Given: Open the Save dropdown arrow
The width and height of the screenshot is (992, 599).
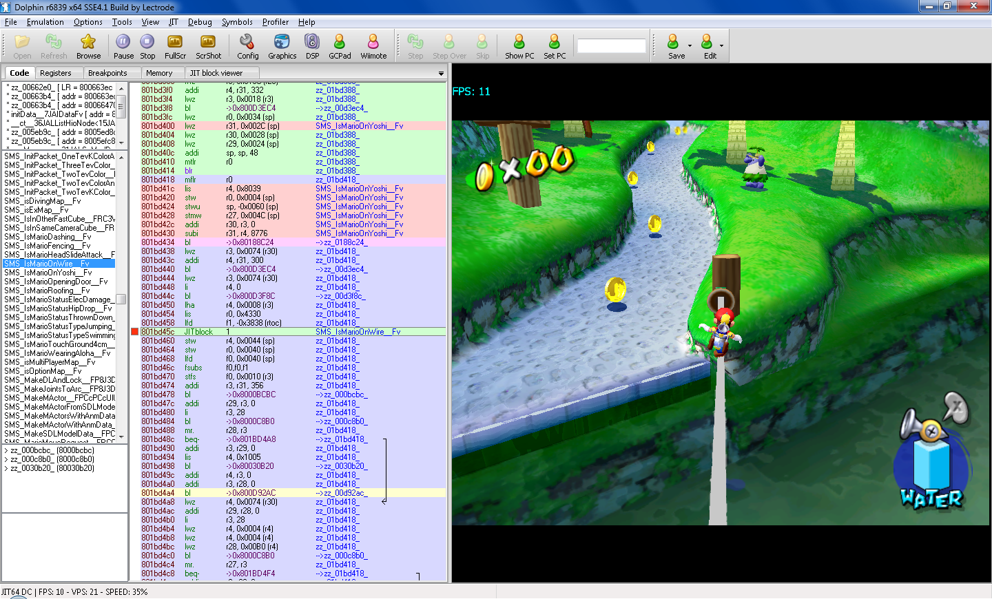Looking at the screenshot, I should point(690,46).
